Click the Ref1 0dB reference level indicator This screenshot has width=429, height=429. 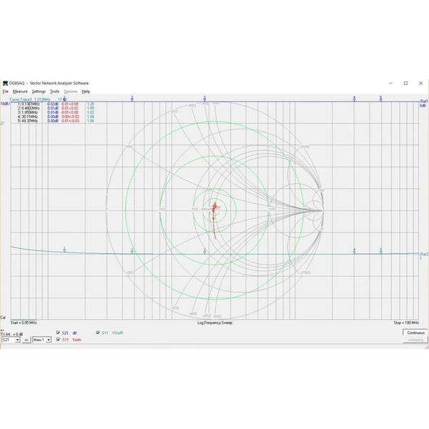[423, 104]
